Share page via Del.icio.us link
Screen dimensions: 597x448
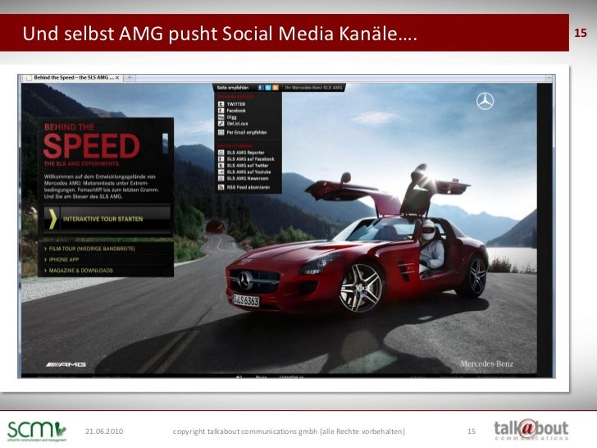click(237, 123)
